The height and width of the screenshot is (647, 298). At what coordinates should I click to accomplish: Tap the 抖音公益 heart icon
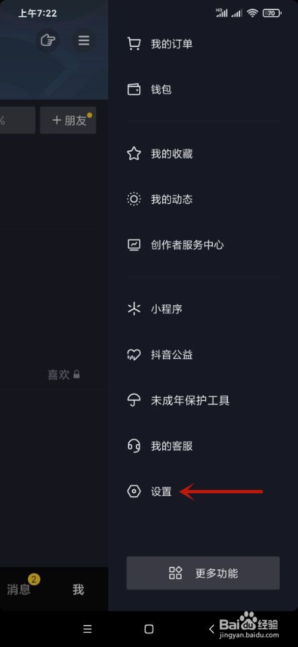tap(134, 355)
